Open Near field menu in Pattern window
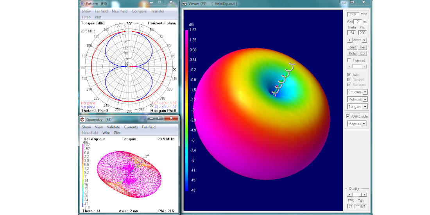 click(x=120, y=11)
